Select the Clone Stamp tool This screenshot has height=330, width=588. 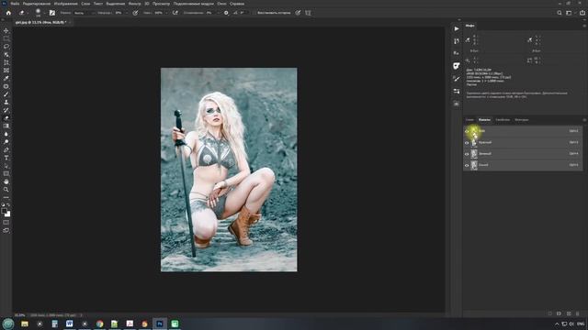(6, 102)
